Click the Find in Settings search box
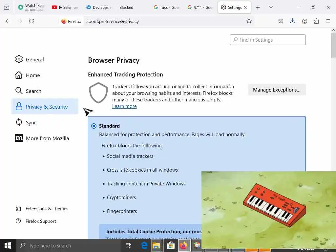Viewport: 336px width, 252px height. point(268,40)
